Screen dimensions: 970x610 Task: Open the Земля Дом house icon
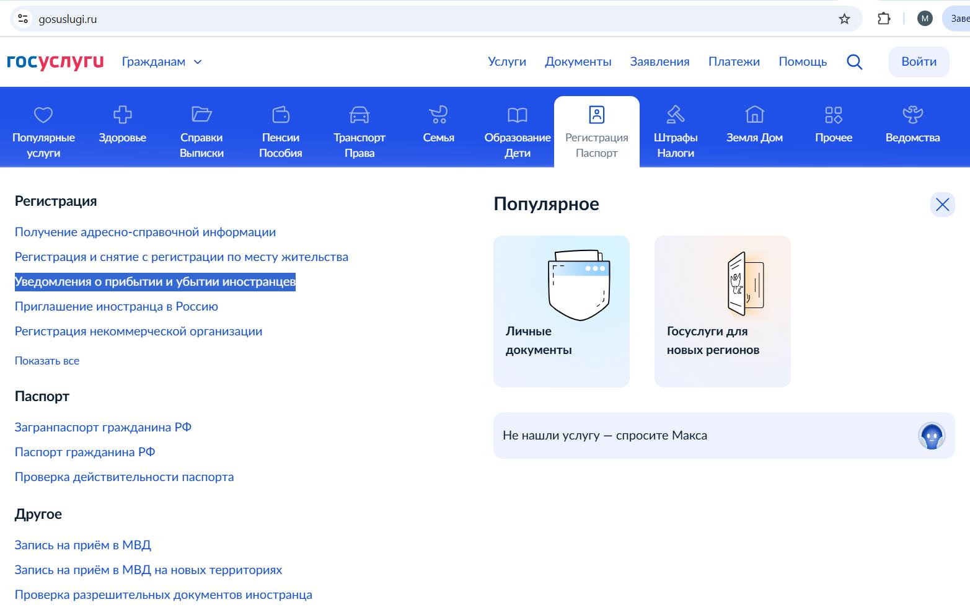click(x=754, y=115)
